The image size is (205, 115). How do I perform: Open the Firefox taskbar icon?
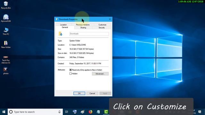point(90,112)
